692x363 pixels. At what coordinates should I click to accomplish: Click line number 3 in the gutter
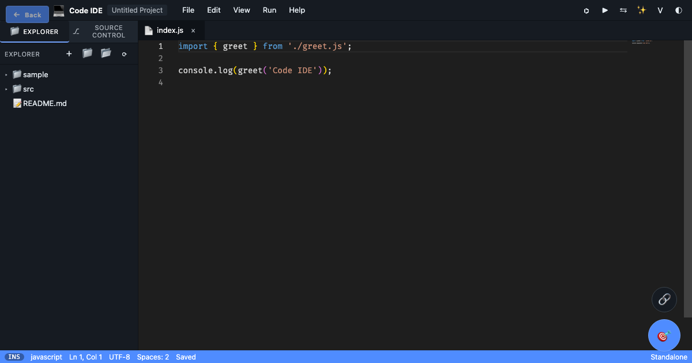pyautogui.click(x=160, y=70)
